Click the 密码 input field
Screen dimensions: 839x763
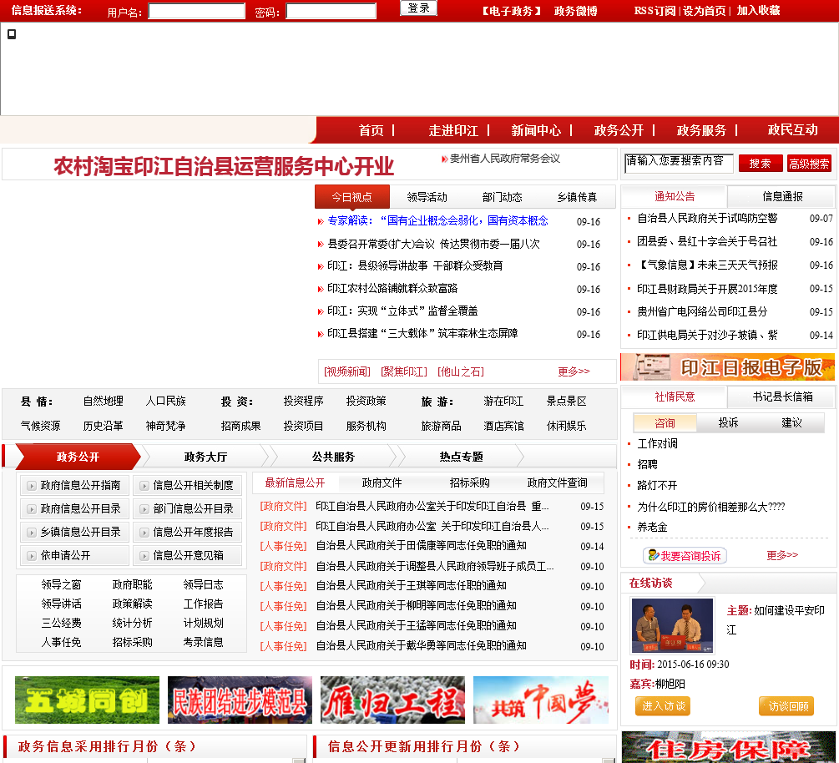(331, 11)
